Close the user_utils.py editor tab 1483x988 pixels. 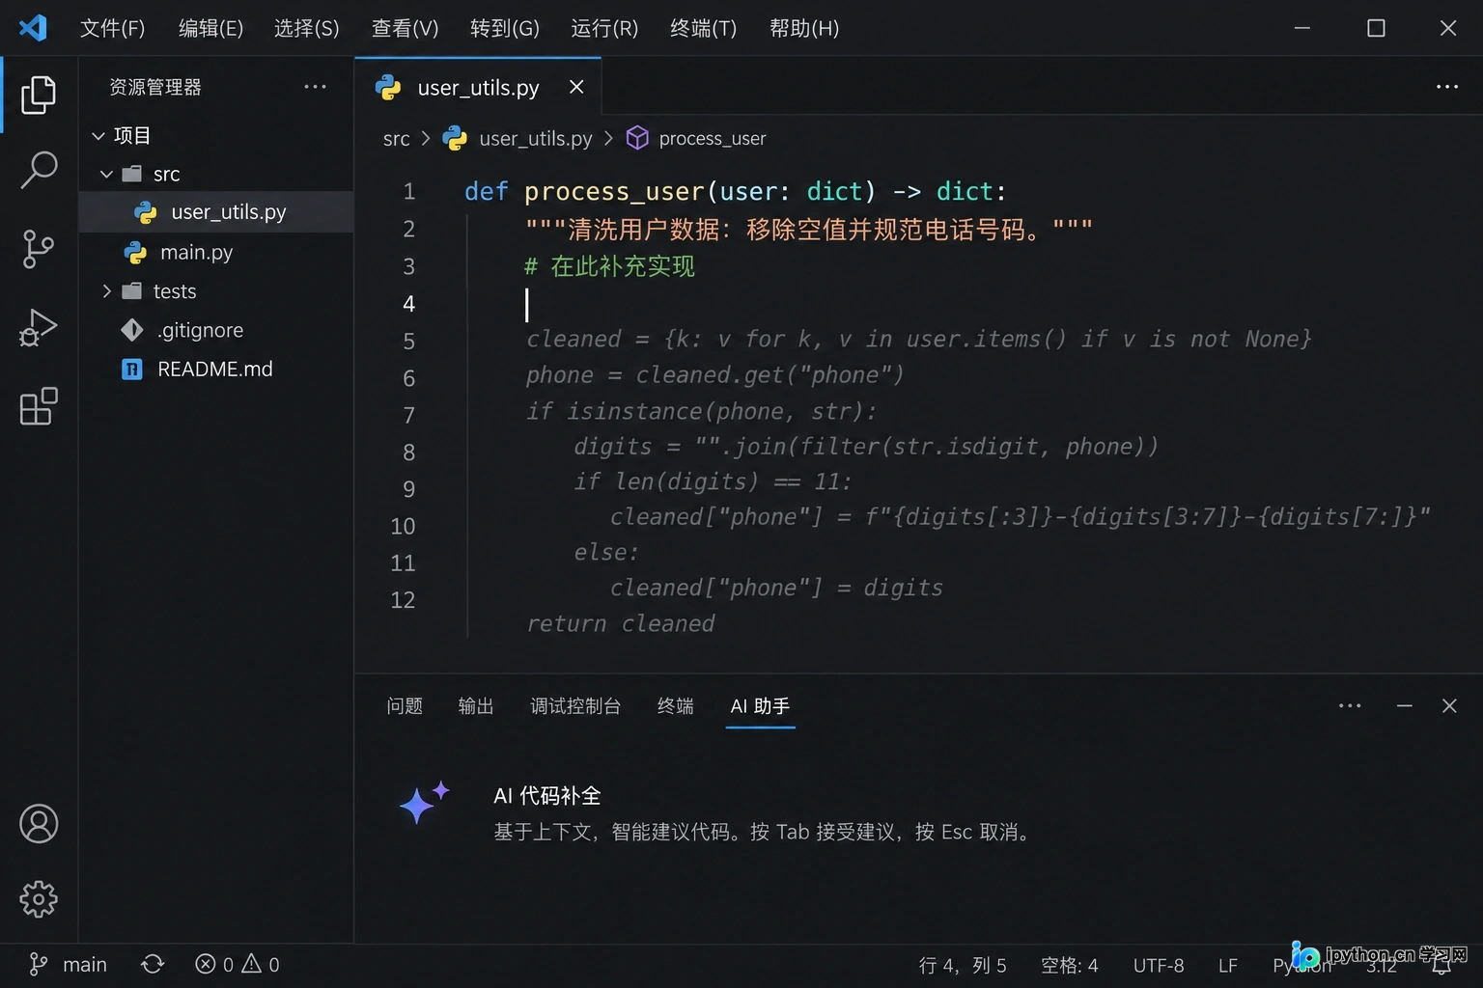(576, 87)
